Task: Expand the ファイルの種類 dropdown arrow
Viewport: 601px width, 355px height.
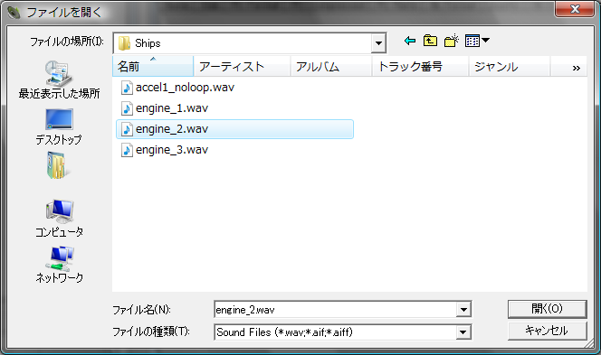Action: tap(463, 332)
